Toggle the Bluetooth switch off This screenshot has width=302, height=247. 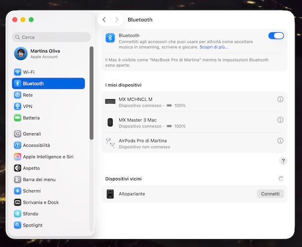276,36
